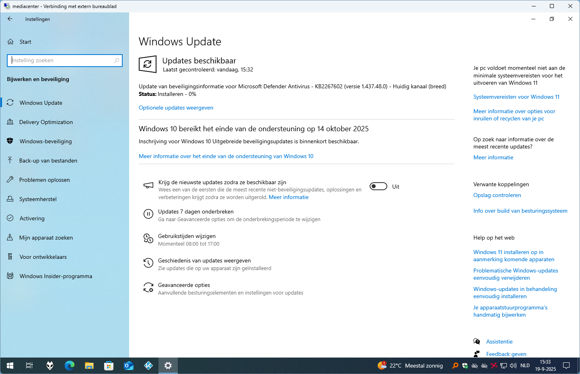Open Task View on the taskbar
The height and width of the screenshot is (374, 580).
click(29, 366)
